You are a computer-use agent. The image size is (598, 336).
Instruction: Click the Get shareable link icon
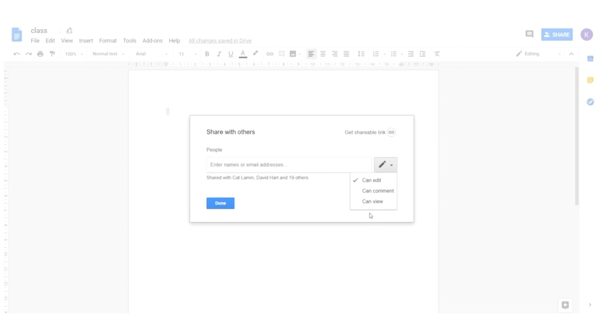tap(392, 133)
